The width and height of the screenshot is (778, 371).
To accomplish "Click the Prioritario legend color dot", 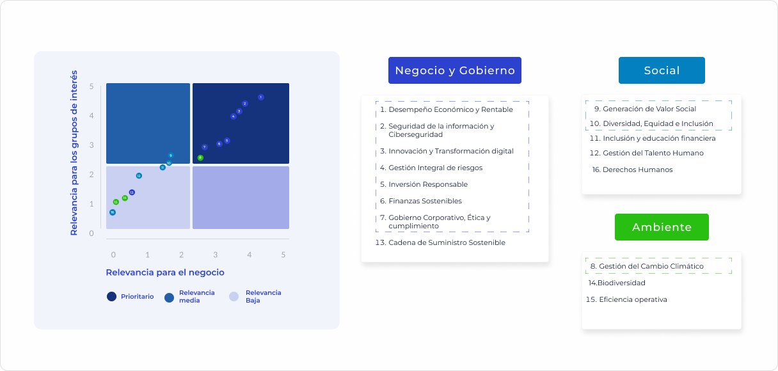I will click(112, 297).
